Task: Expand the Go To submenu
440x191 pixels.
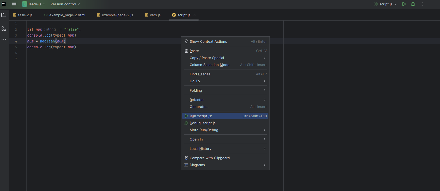Action: [x=225, y=81]
